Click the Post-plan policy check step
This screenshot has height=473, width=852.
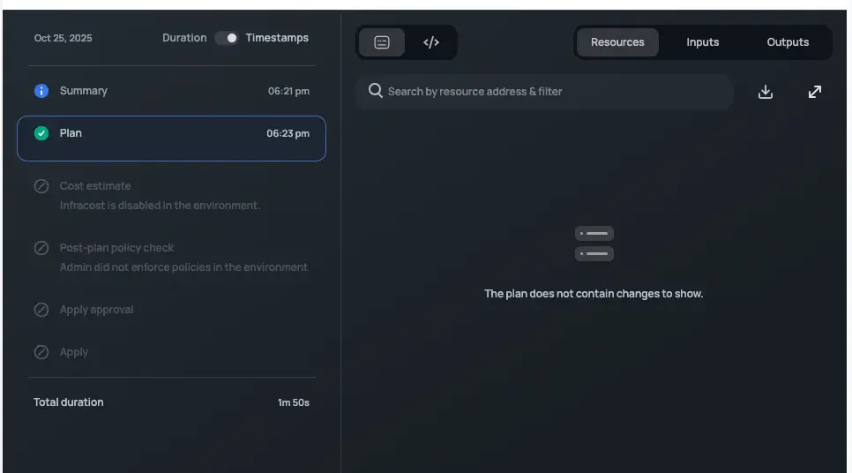tap(171, 258)
